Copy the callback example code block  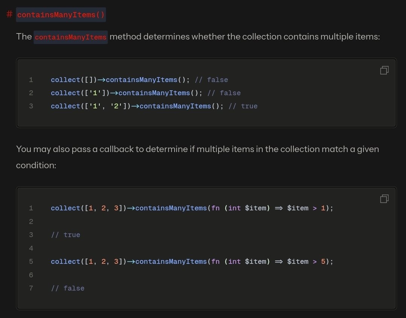click(x=384, y=199)
